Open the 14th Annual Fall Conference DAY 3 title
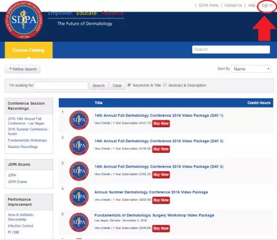This screenshot has height=240, width=277. [159, 167]
